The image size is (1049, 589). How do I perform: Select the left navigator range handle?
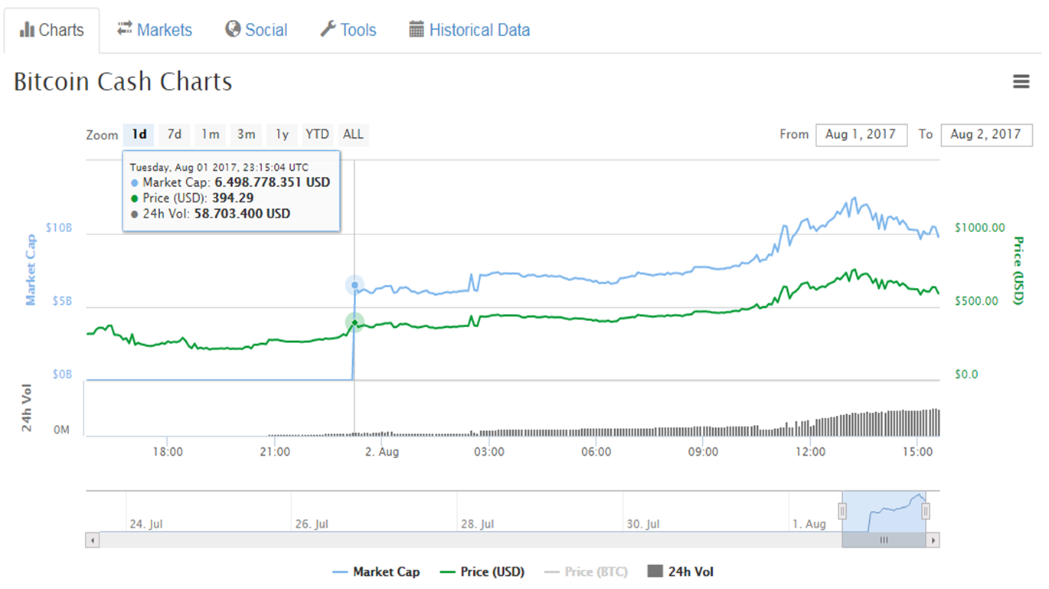pyautogui.click(x=842, y=511)
